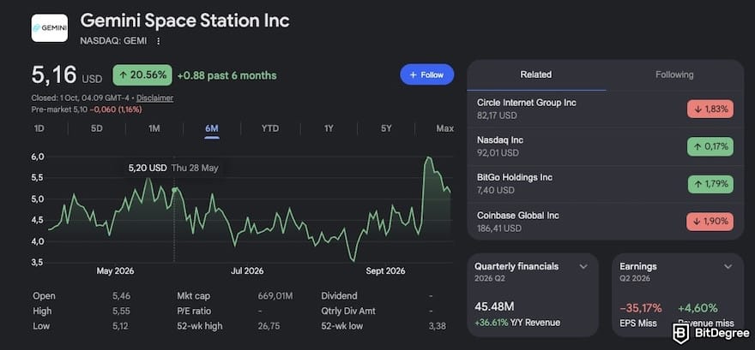Click the +4,60% revenue figure

click(698, 308)
